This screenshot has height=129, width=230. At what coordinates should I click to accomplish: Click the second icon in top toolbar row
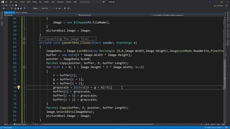(x=6, y=5)
